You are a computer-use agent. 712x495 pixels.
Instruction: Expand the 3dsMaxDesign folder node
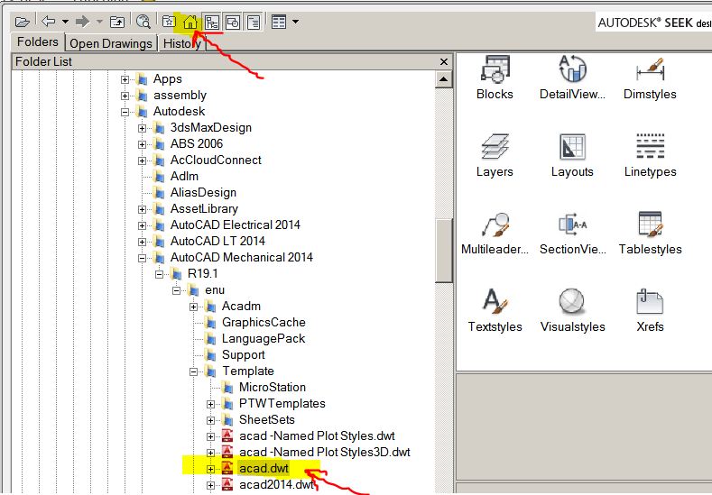click(142, 128)
